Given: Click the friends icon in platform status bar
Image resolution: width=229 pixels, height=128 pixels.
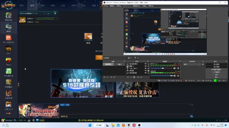Looking at the screenshot, I should click(x=15, y=120).
